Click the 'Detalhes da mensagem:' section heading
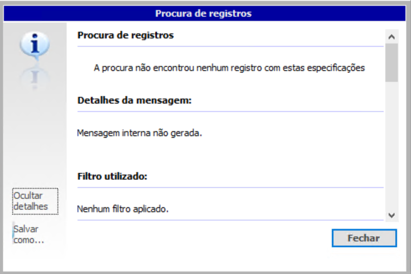This screenshot has height=274, width=411. click(x=134, y=101)
